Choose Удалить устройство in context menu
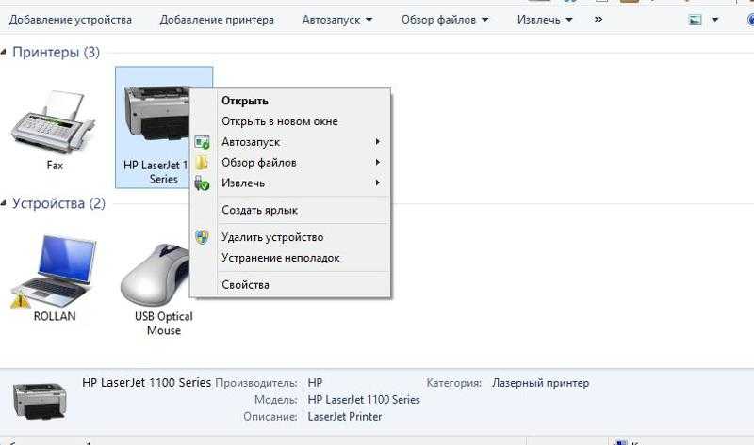 tap(290, 237)
